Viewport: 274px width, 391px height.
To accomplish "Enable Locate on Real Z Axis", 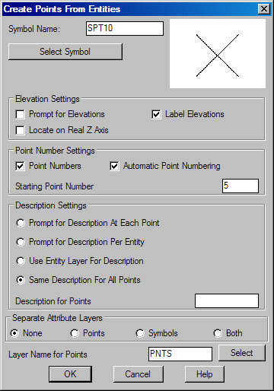I will [20, 130].
